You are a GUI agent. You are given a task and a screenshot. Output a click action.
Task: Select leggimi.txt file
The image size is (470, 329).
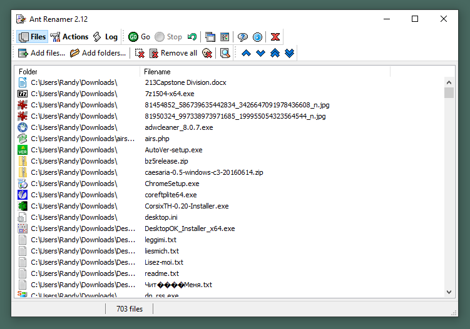160,240
